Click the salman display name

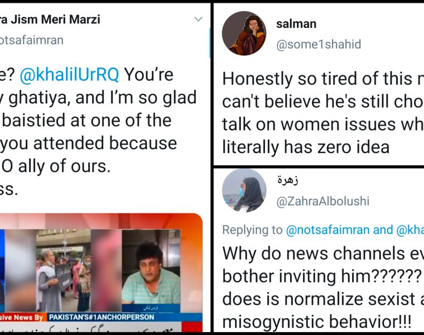click(296, 23)
